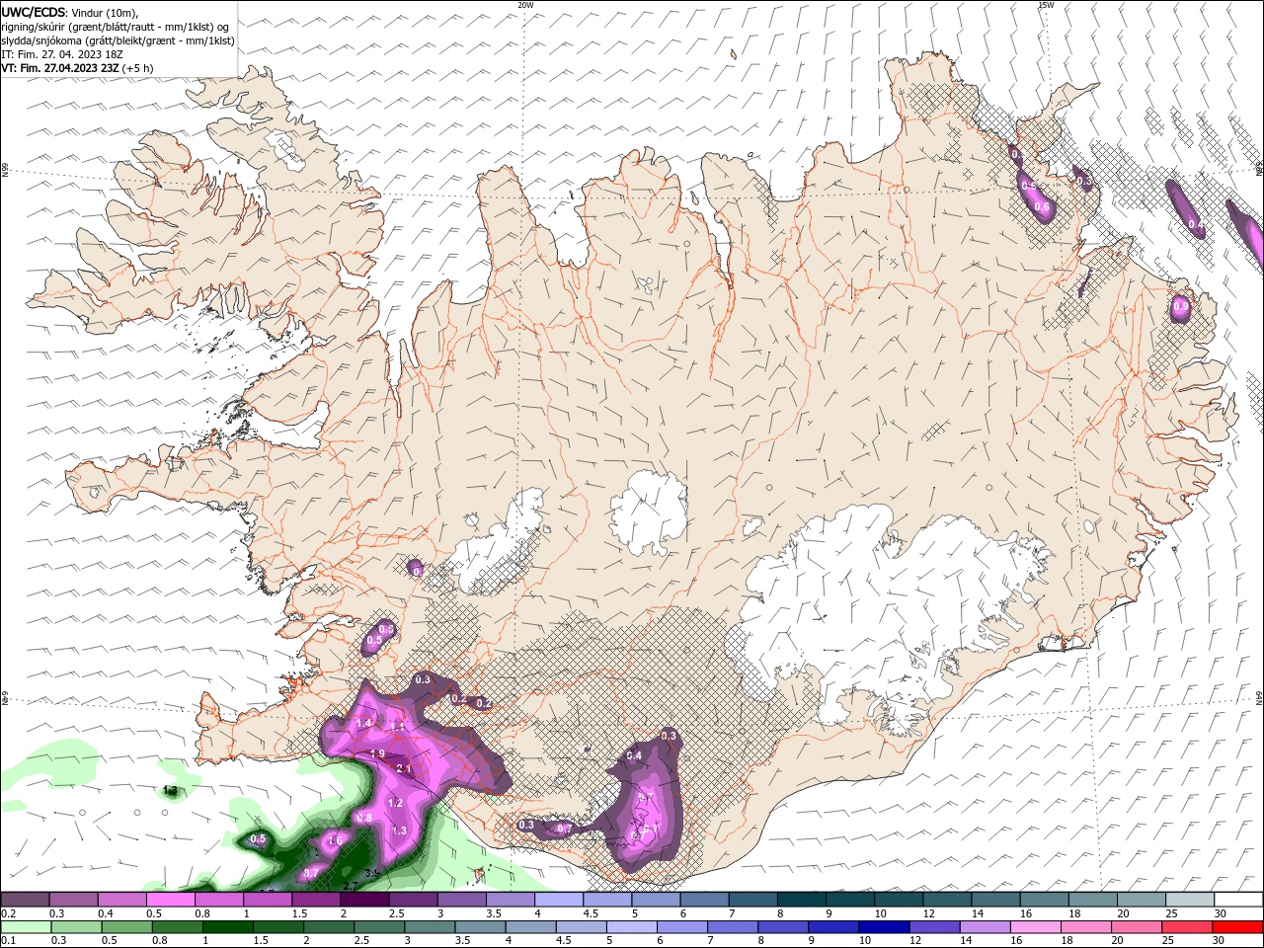1264x948 pixels.
Task: Click the '25' label under the upper legend
Action: 1171,913
